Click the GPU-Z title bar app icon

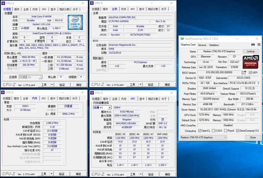tap(182, 39)
